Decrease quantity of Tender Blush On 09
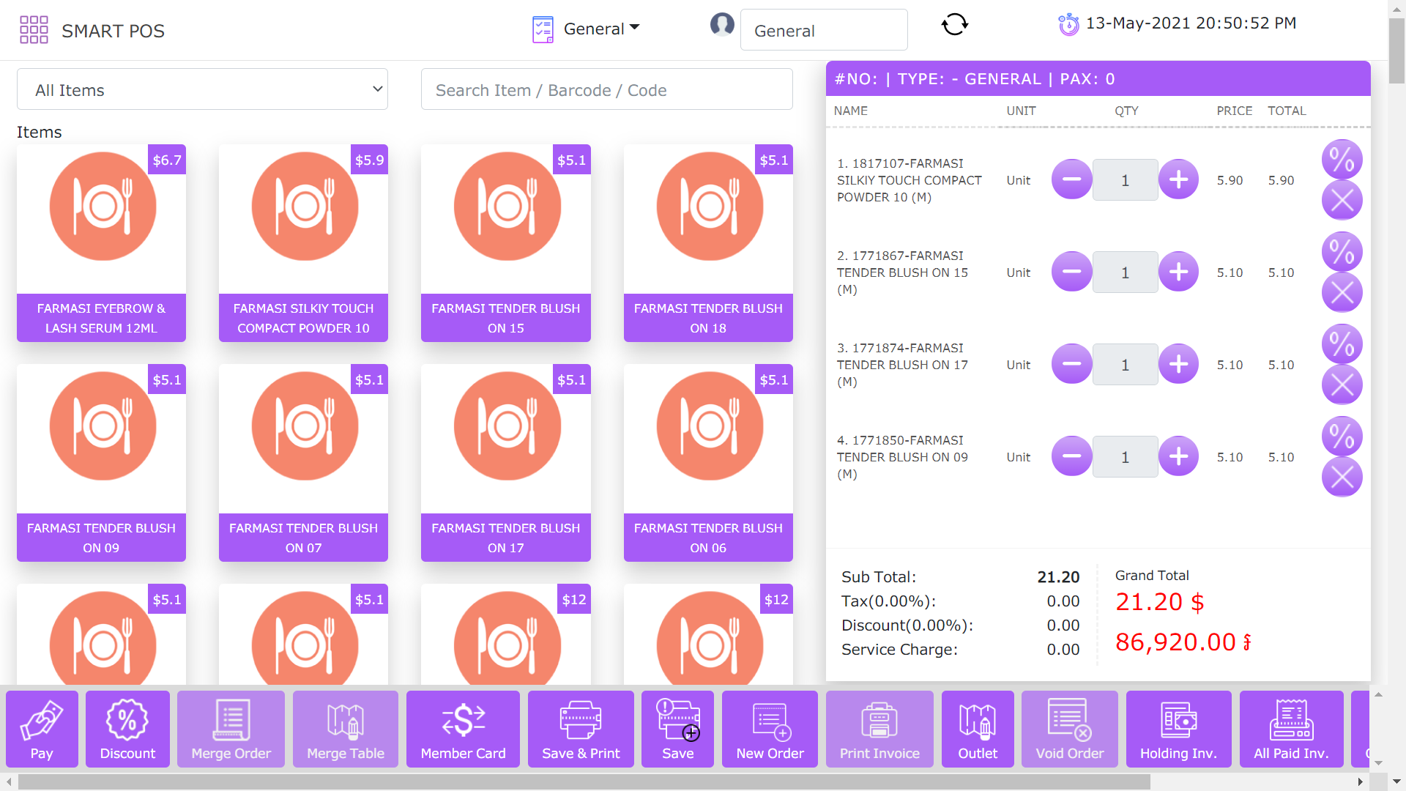1406x791 pixels. point(1071,456)
